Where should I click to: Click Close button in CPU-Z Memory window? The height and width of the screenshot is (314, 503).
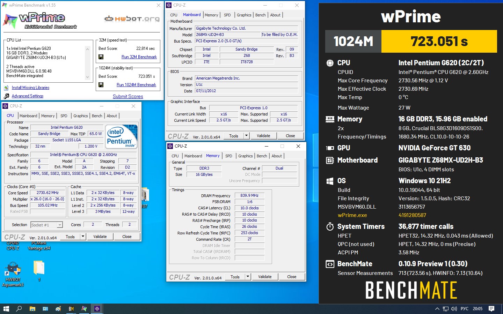tap(292, 277)
